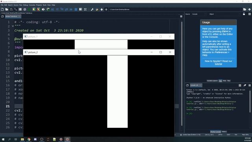Image resolution: width=252 pixels, height=142 pixels.
Task: Switch to the Plots tab
Action: 224,81
